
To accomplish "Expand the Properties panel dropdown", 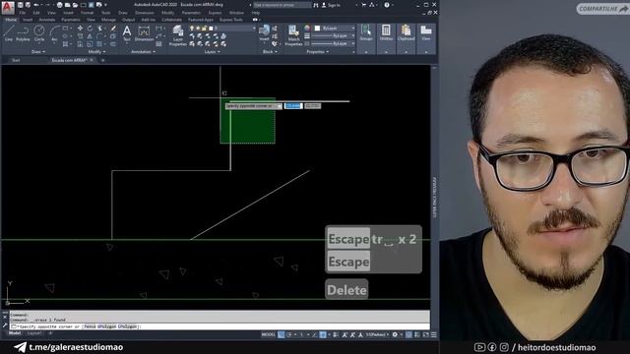I will click(317, 52).
